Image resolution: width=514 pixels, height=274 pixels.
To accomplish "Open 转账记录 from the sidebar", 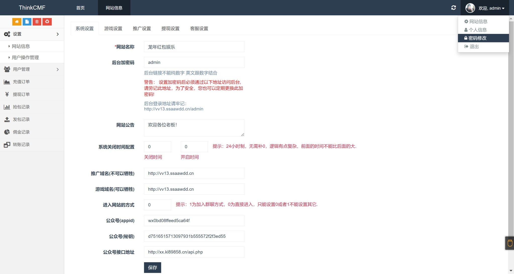I will coord(21,145).
